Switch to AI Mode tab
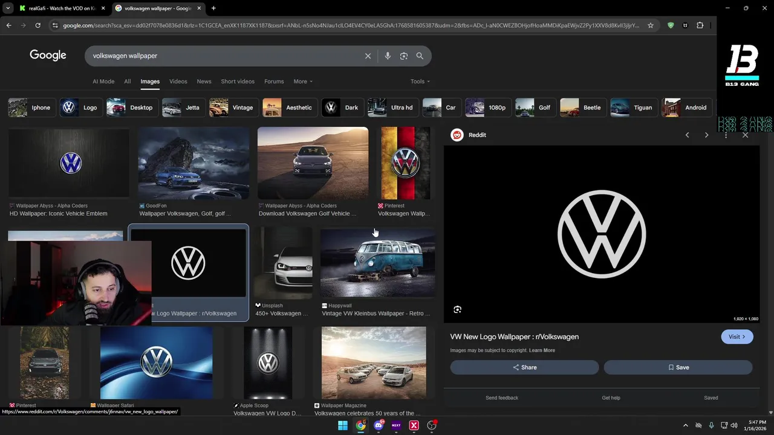774x435 pixels. [103, 82]
